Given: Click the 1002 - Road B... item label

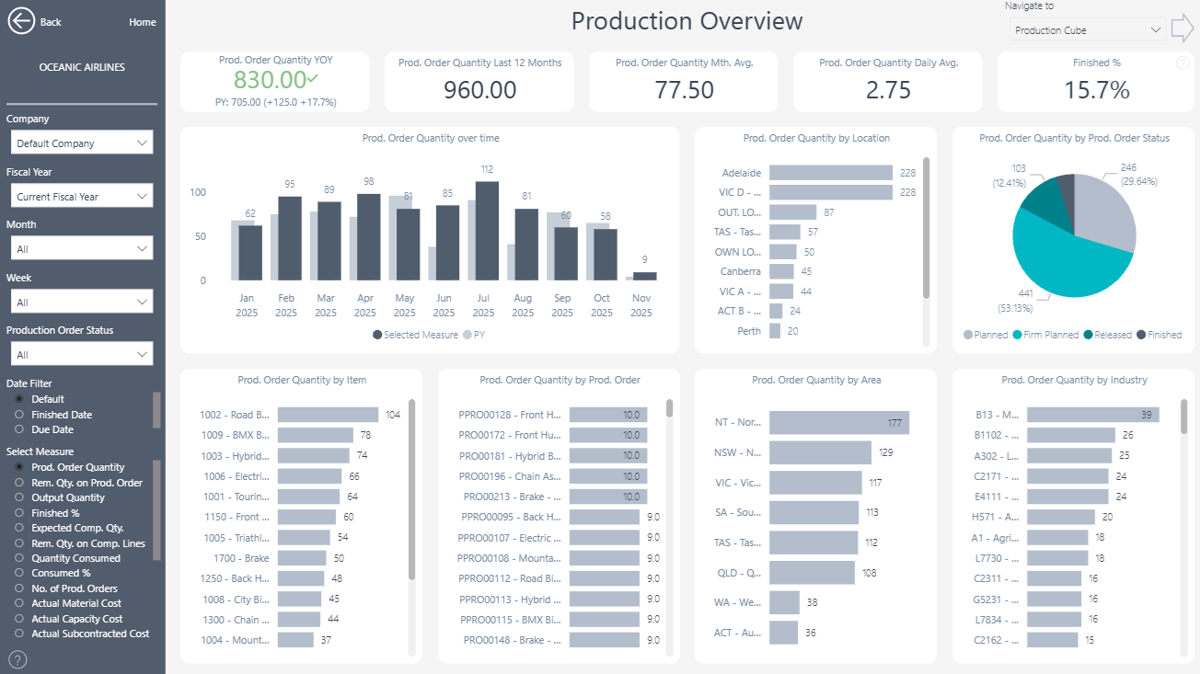Looking at the screenshot, I should [x=235, y=415].
